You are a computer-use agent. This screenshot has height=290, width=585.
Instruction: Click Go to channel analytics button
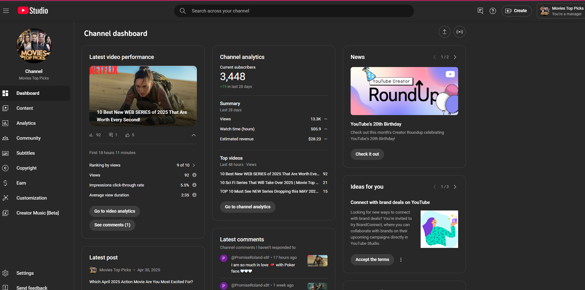pyautogui.click(x=248, y=207)
